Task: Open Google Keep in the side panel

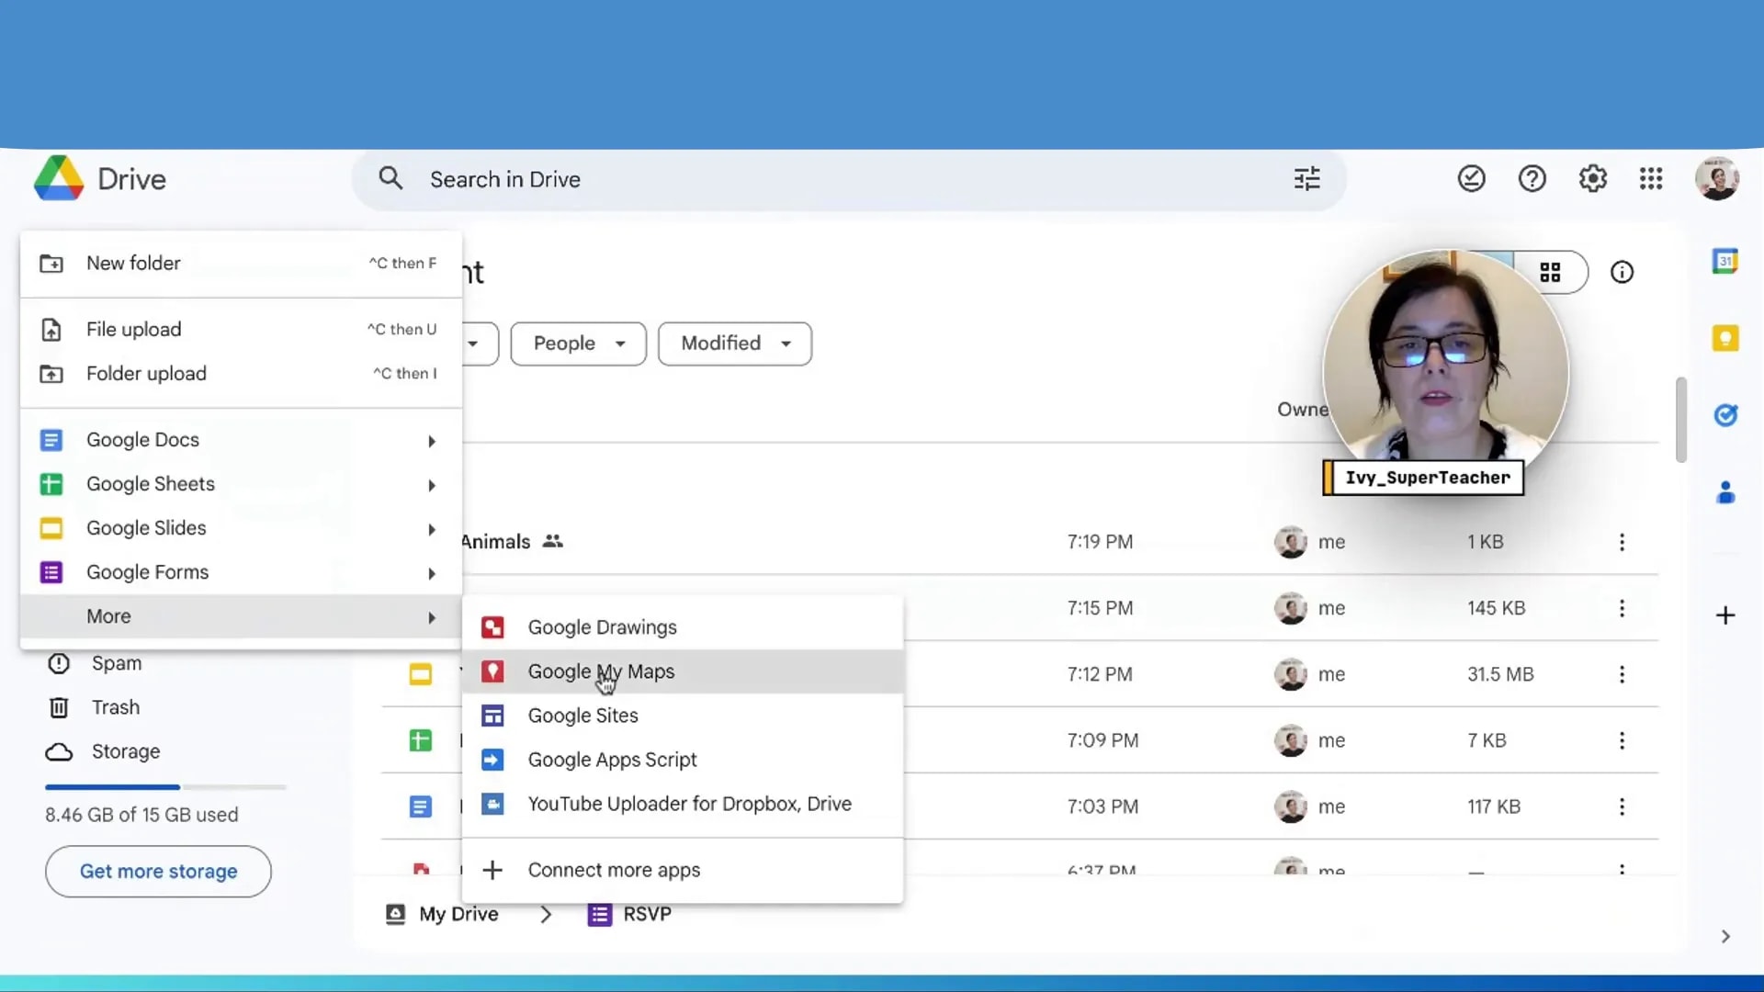Action: pyautogui.click(x=1726, y=338)
